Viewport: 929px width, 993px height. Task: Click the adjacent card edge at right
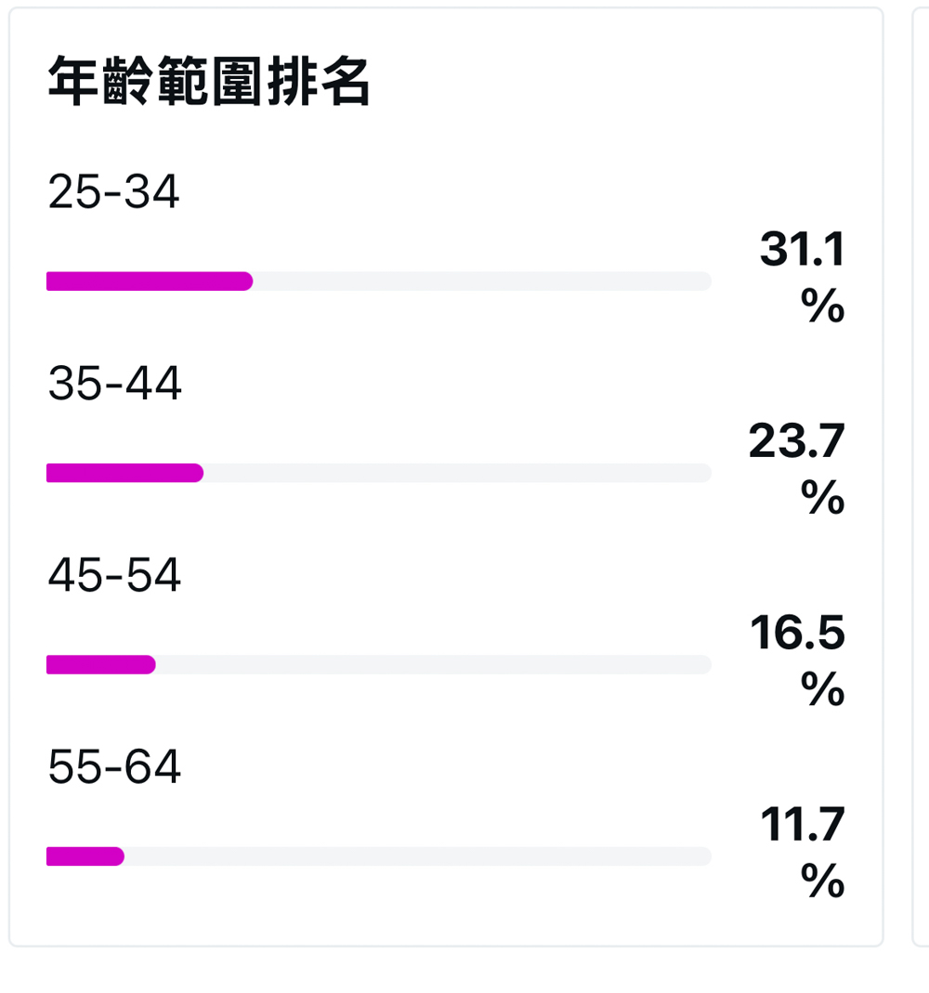[x=920, y=477]
